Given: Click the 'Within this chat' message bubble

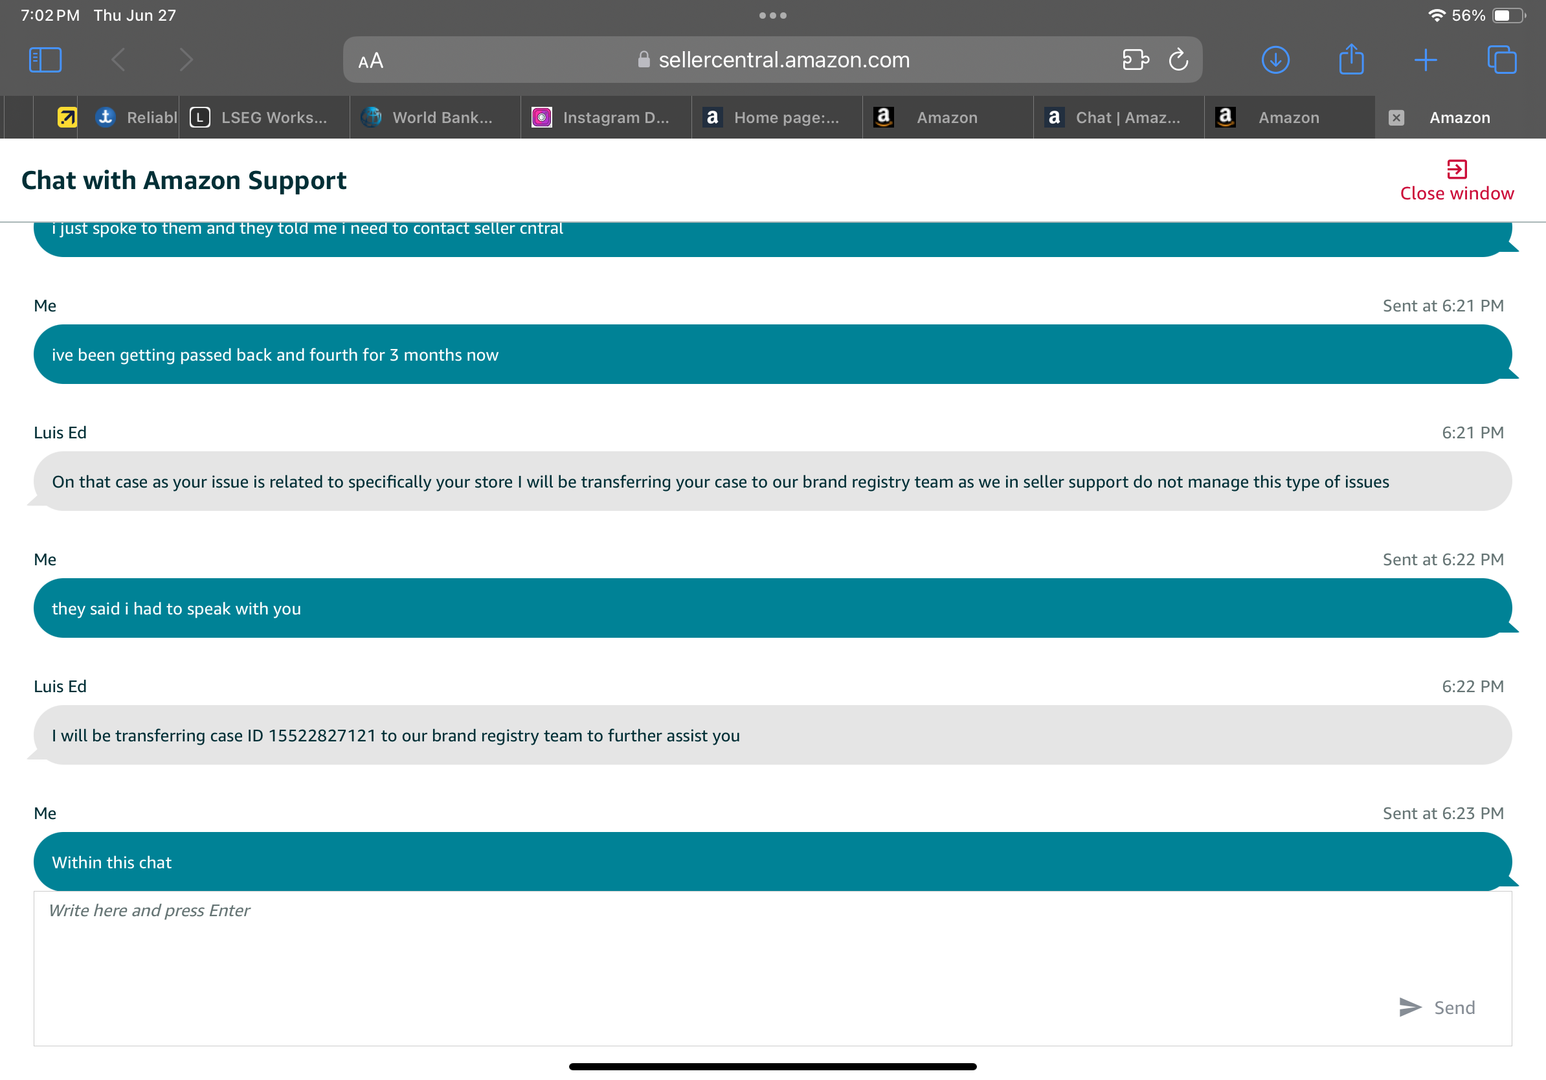Looking at the screenshot, I should tap(773, 862).
